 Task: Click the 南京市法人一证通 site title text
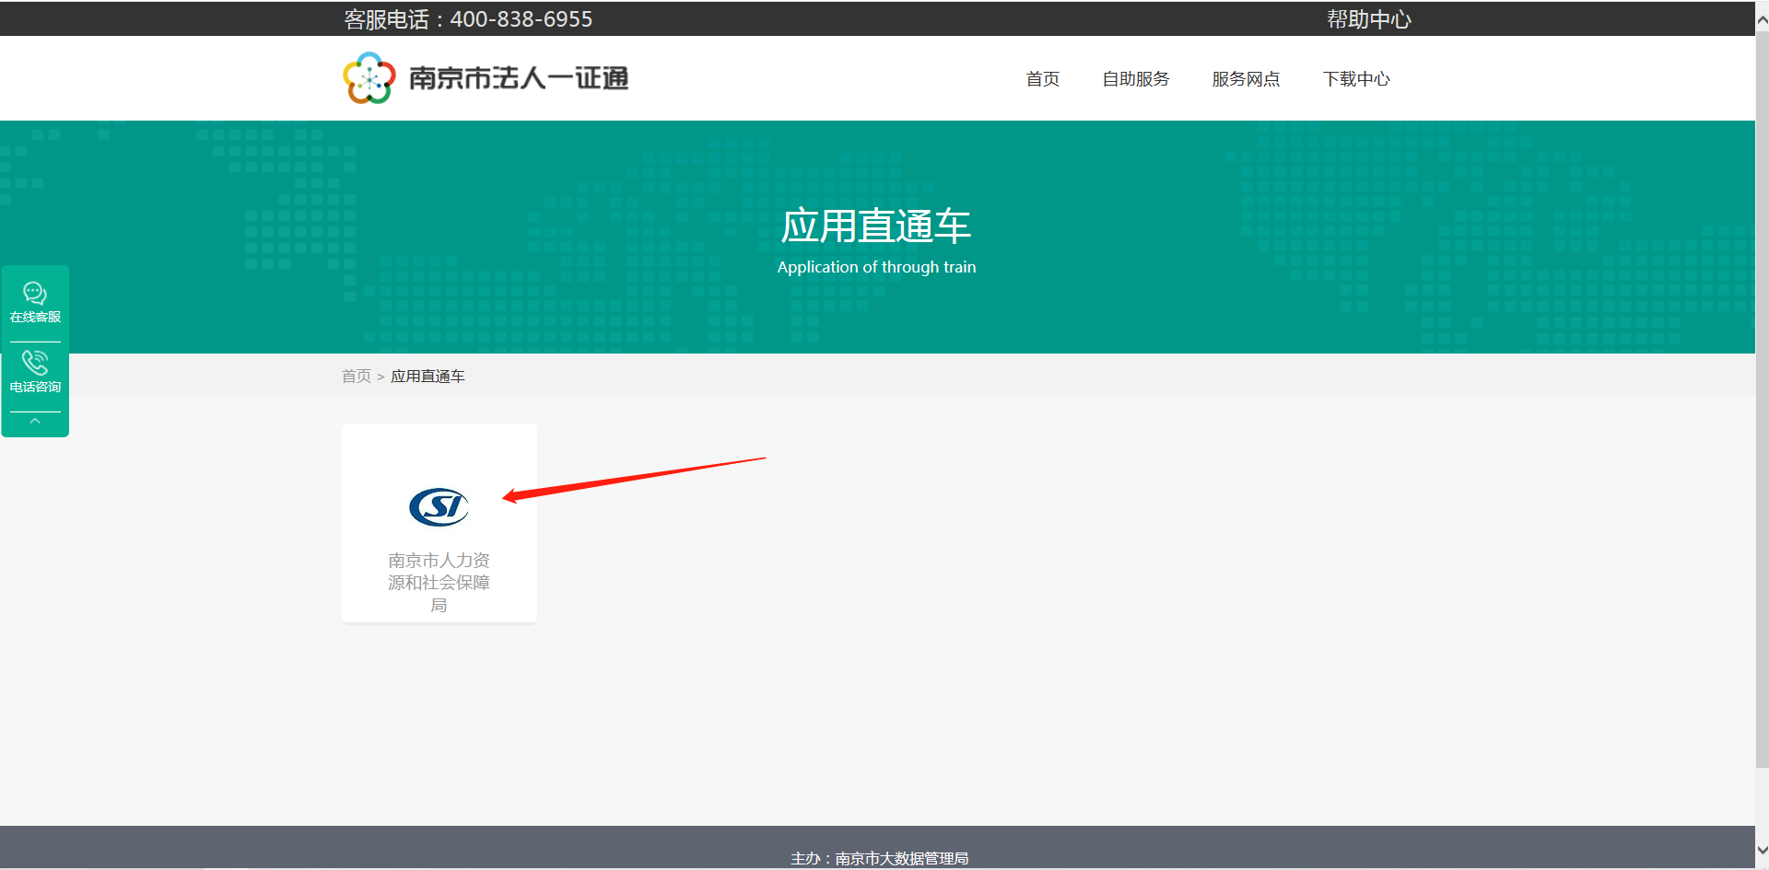[518, 79]
